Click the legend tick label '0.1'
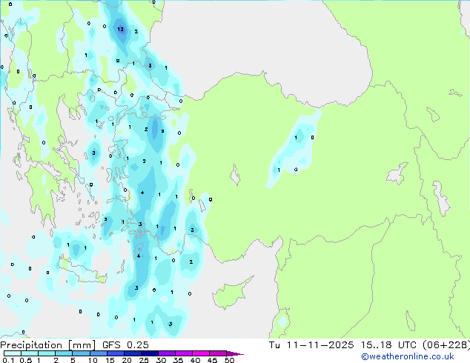The height and width of the screenshot is (363, 470). point(8,360)
